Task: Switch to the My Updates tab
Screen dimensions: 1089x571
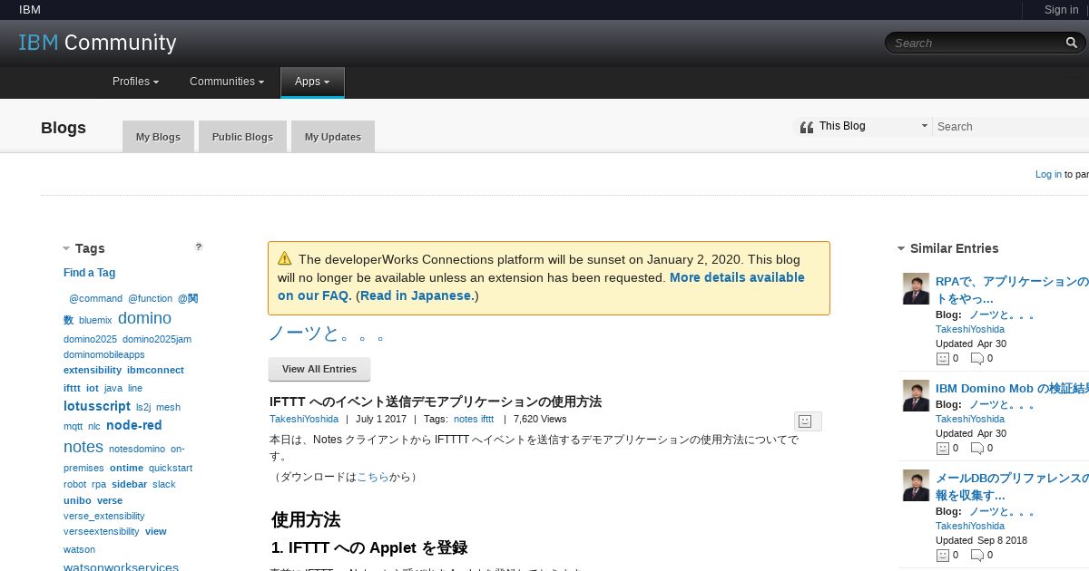Action: 333,137
